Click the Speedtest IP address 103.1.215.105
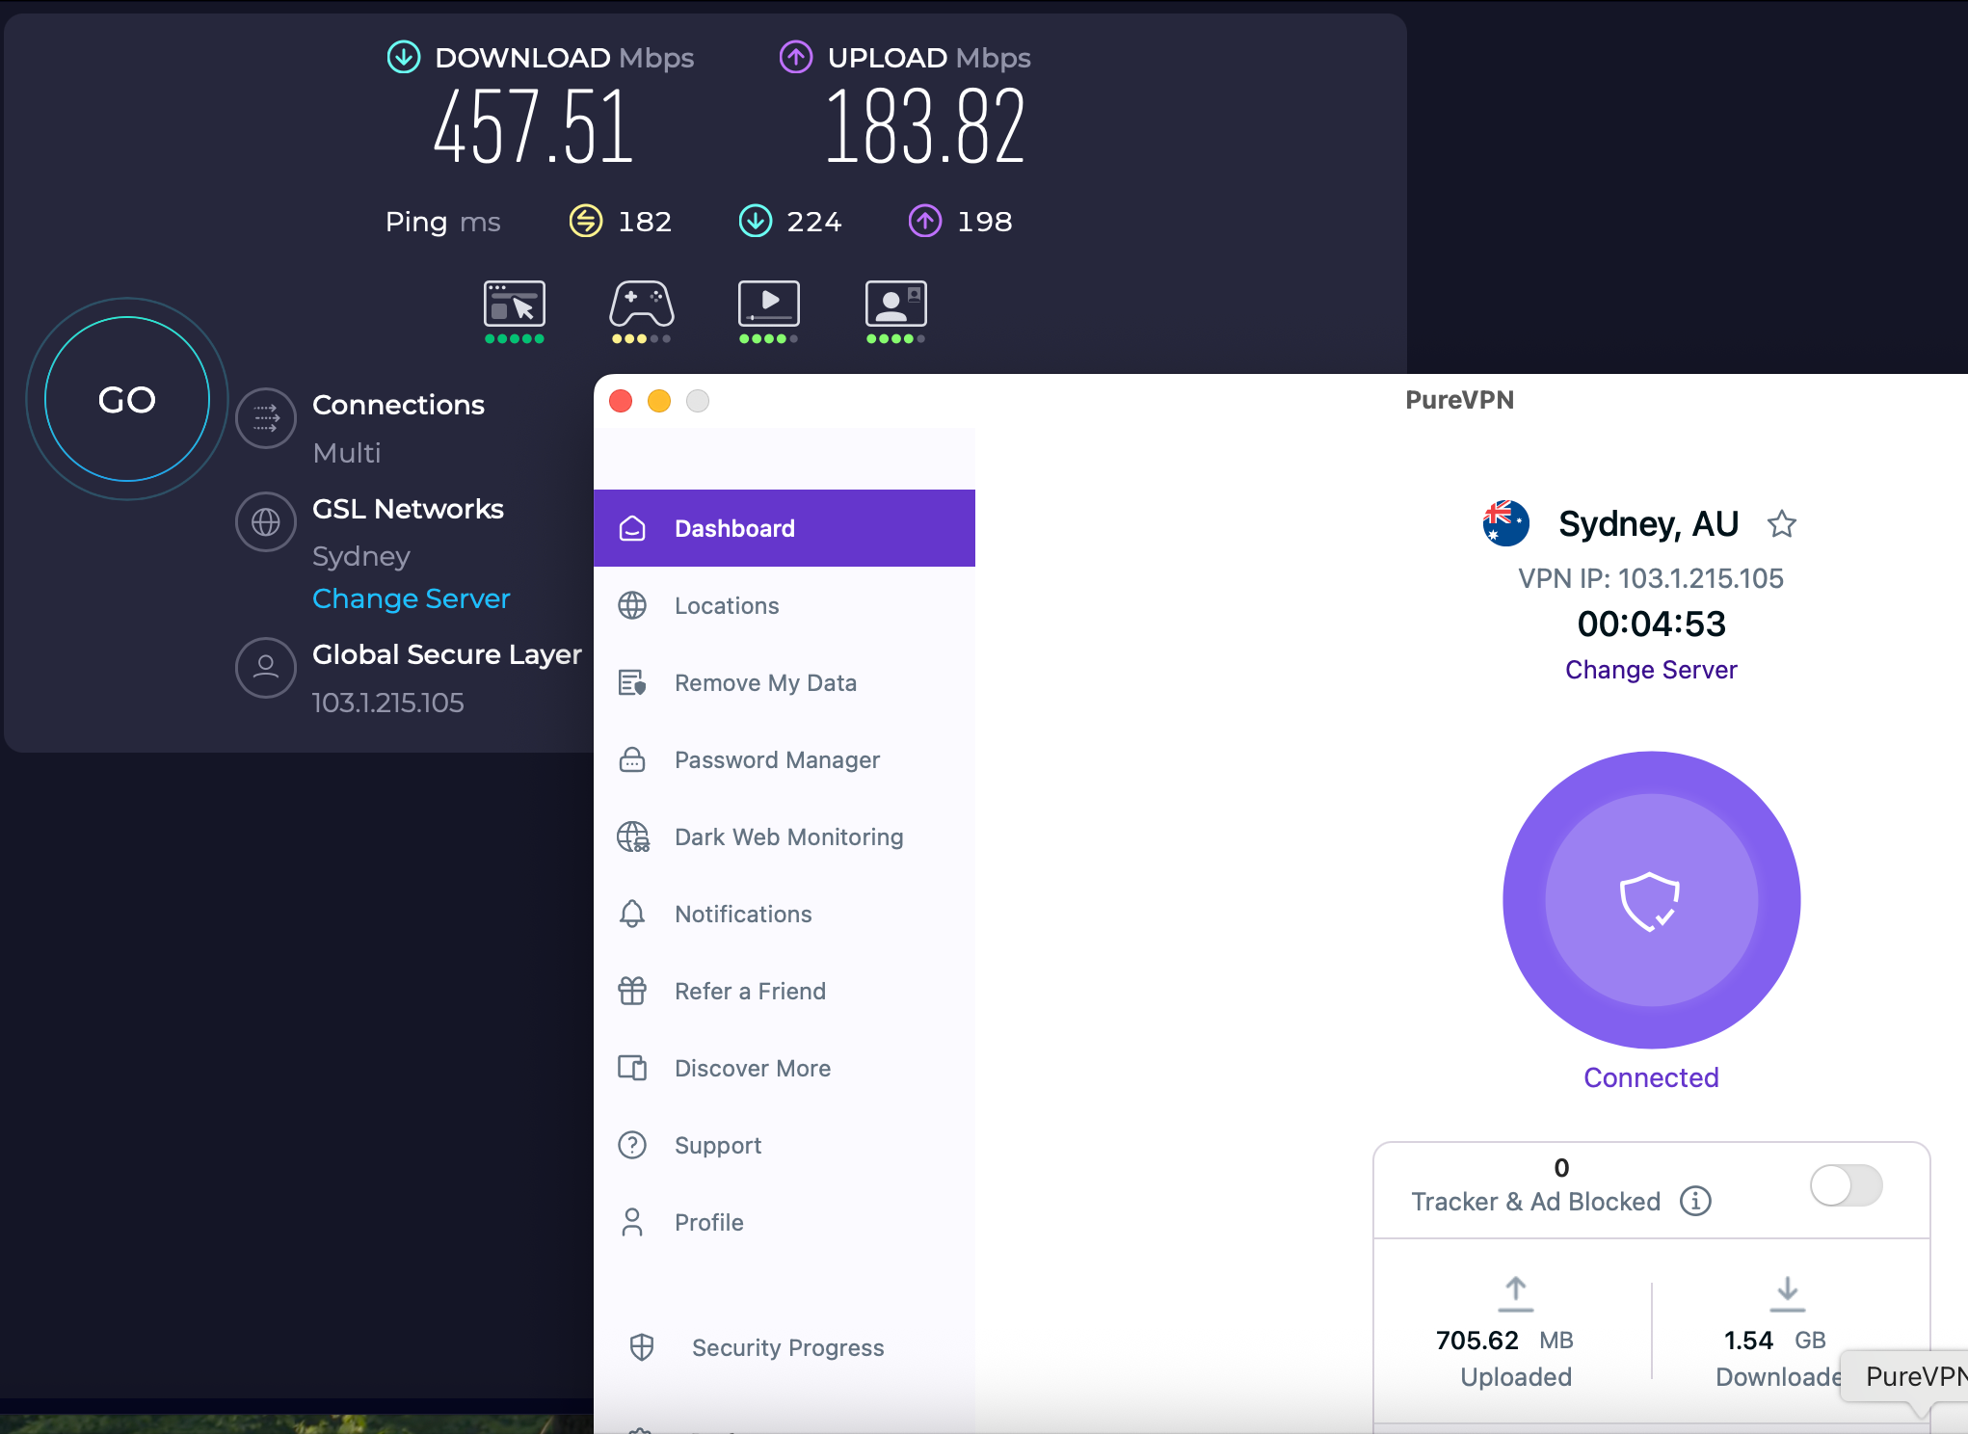Viewport: 1968px width, 1434px height. (x=387, y=703)
